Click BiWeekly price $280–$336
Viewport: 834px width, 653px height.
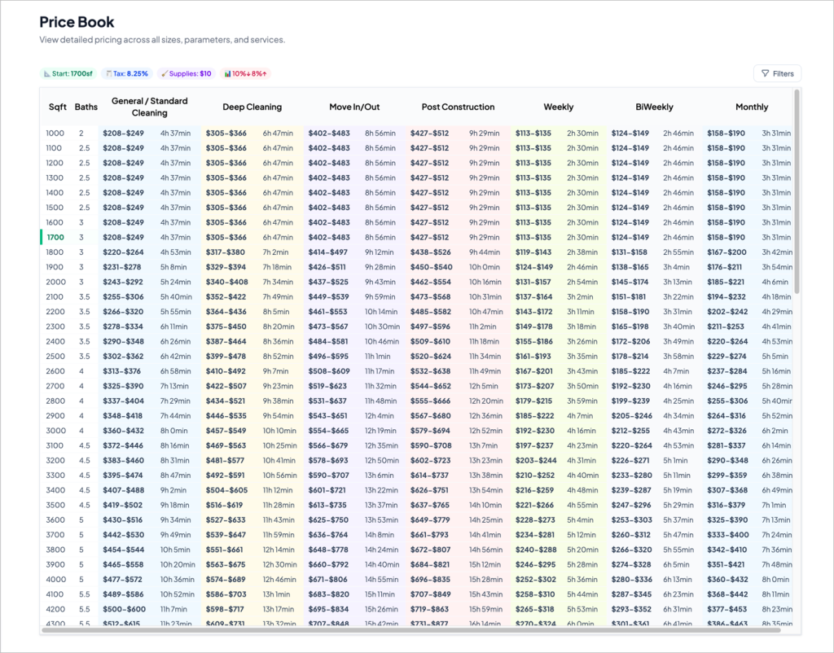[632, 580]
